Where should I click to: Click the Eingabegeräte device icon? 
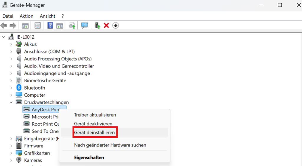[19, 139]
